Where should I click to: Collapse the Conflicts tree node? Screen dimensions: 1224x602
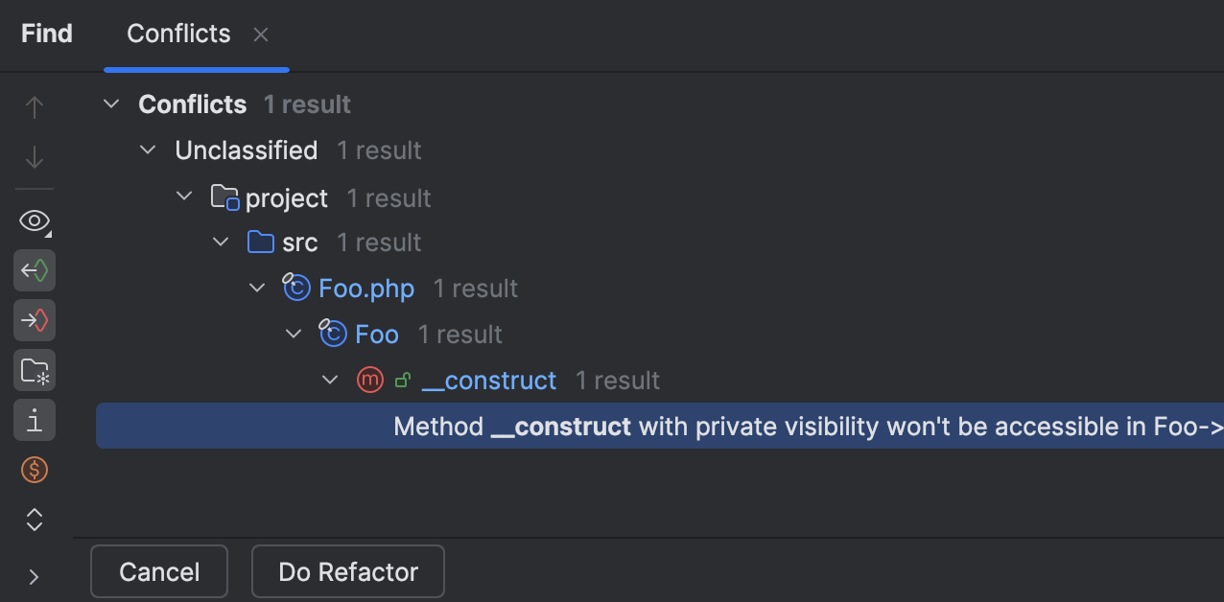click(x=110, y=104)
